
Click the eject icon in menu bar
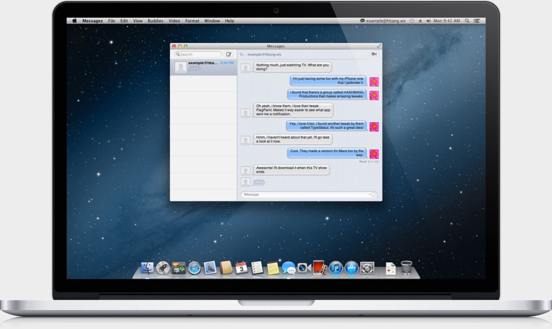[x=420, y=21]
